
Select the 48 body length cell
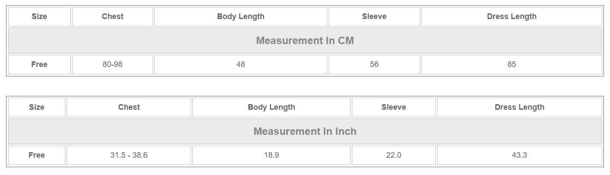pyautogui.click(x=240, y=64)
